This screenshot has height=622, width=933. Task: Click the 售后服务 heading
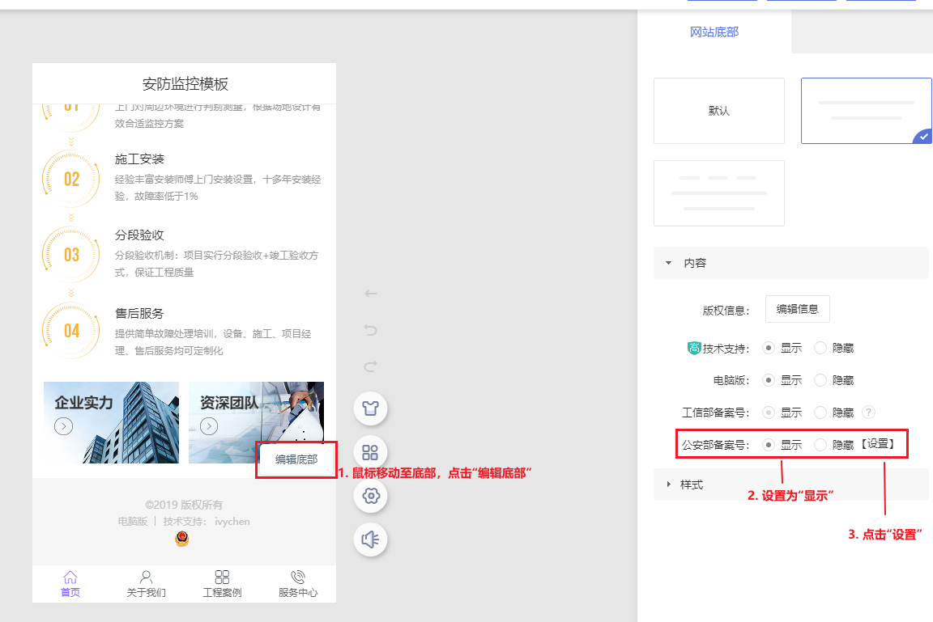(139, 314)
